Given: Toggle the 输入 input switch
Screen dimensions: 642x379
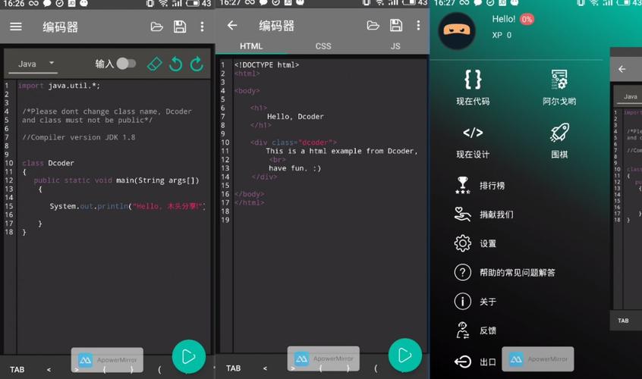Looking at the screenshot, I should click(125, 64).
